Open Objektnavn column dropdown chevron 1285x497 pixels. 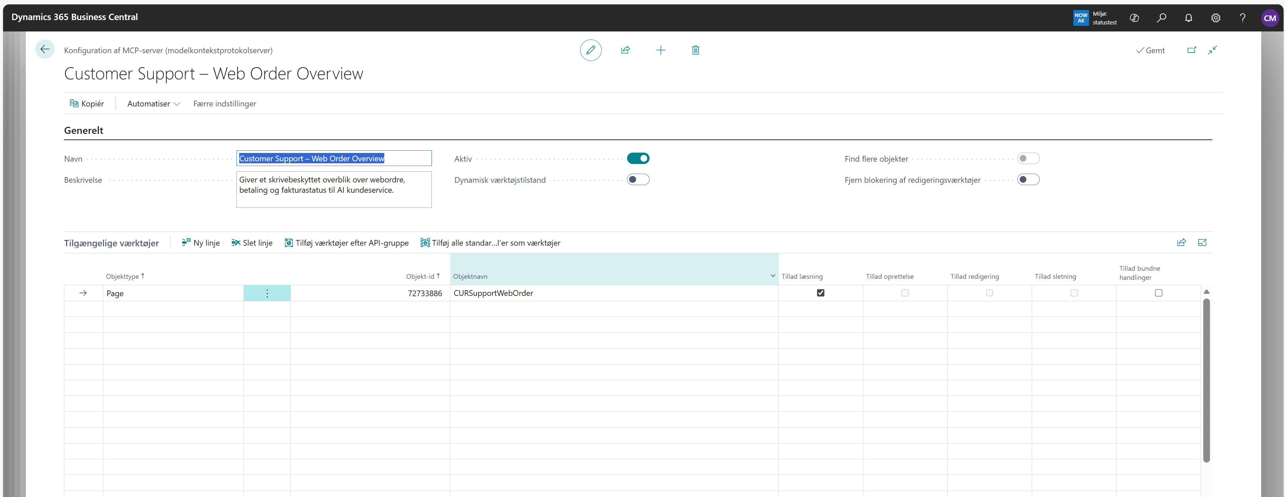[x=773, y=276]
